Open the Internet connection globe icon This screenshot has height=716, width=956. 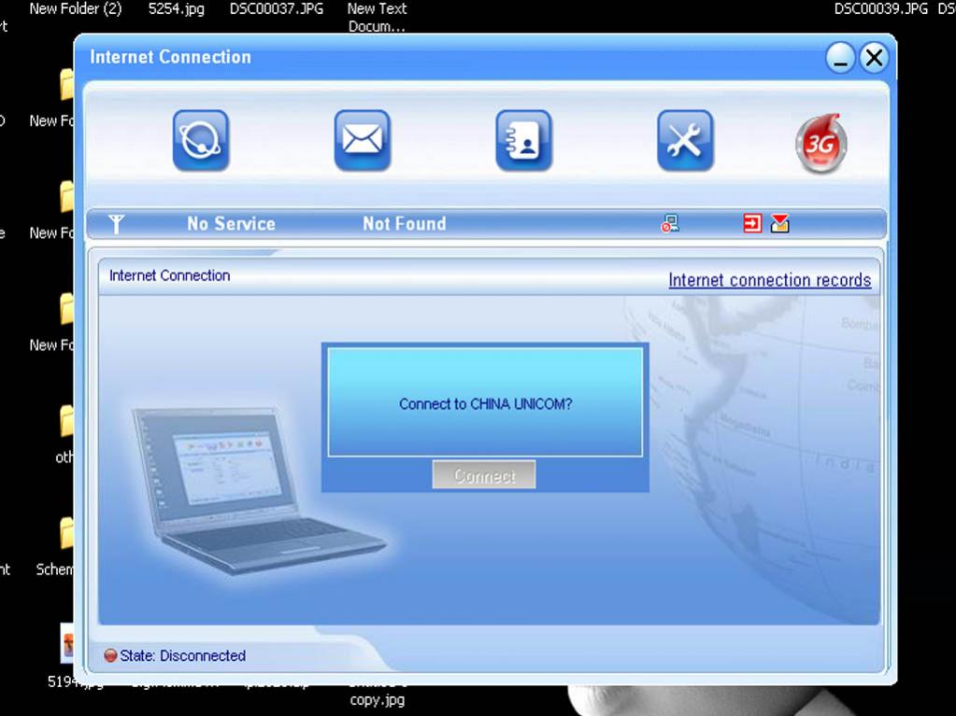[x=201, y=140]
